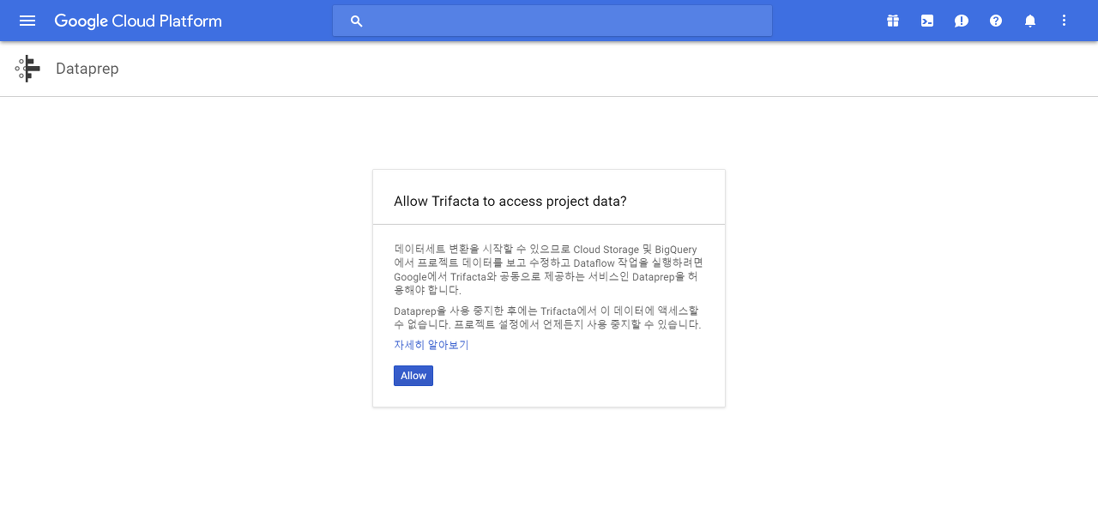This screenshot has height=507, width=1098.
Task: Open the navigation hamburger menu
Action: pyautogui.click(x=27, y=21)
